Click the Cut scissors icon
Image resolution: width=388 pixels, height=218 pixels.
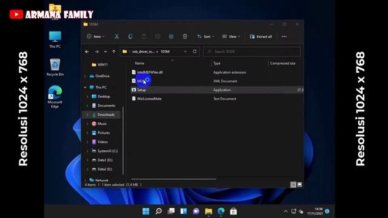tap(116, 36)
